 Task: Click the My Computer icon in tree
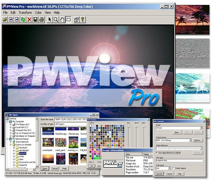(10, 121)
